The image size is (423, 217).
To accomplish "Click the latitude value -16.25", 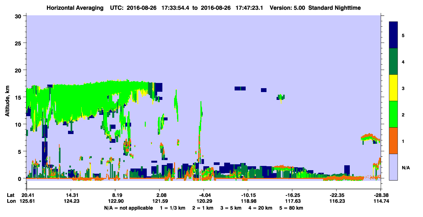I will tap(292, 195).
